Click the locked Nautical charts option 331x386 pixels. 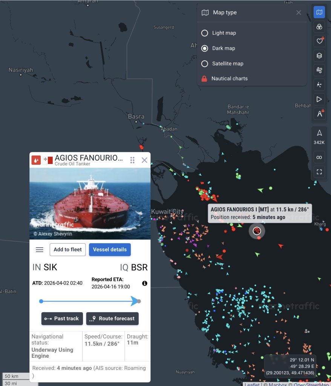[229, 79]
